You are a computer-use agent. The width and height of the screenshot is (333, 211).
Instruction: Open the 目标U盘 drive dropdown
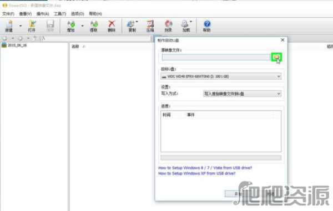coord(221,76)
